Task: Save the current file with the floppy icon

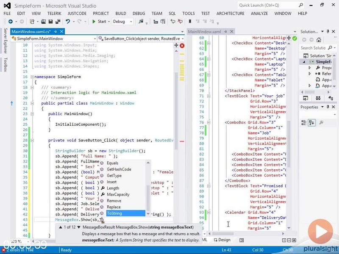Action: 50,22
